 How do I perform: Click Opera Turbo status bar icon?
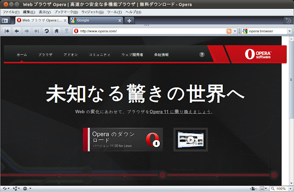pyautogui.click(x=25, y=188)
